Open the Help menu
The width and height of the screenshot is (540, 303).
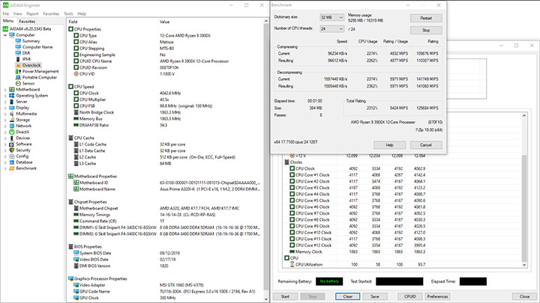[x=82, y=13]
